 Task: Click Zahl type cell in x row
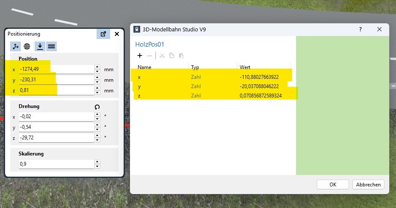196,77
